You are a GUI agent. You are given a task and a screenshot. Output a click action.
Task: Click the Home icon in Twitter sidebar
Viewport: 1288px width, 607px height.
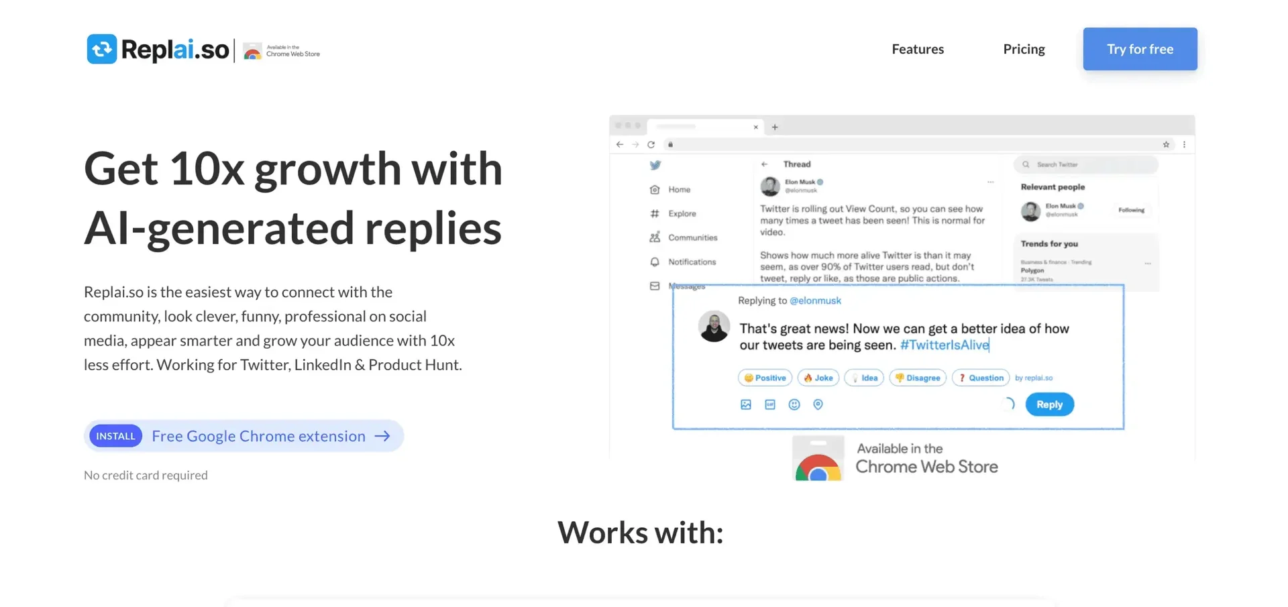(655, 190)
